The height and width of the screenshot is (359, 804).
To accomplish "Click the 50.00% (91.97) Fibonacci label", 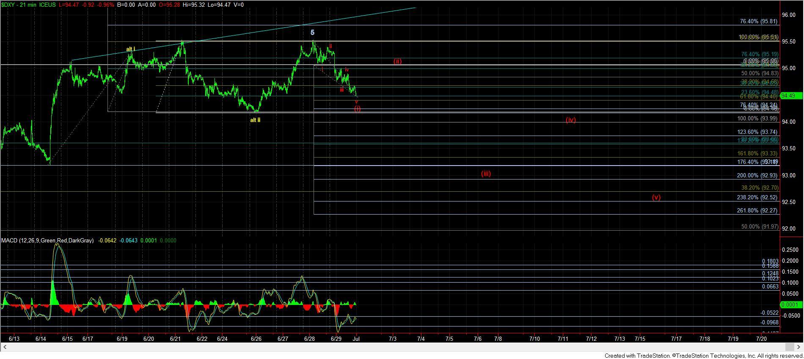I will (760, 227).
